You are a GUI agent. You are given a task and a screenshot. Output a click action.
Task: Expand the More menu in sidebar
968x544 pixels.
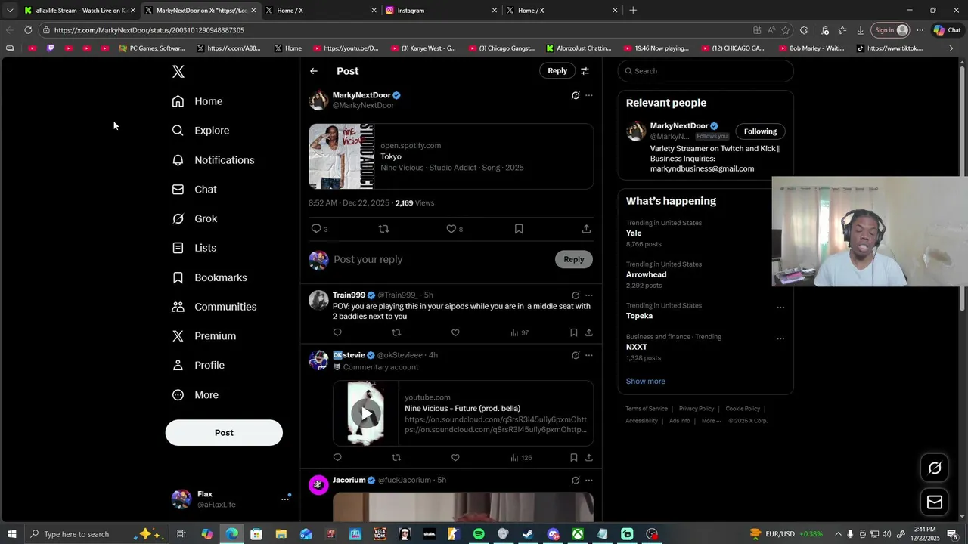195,395
